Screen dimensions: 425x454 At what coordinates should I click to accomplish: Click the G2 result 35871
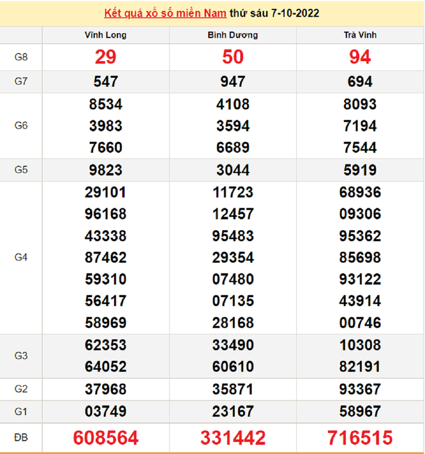[233, 389]
